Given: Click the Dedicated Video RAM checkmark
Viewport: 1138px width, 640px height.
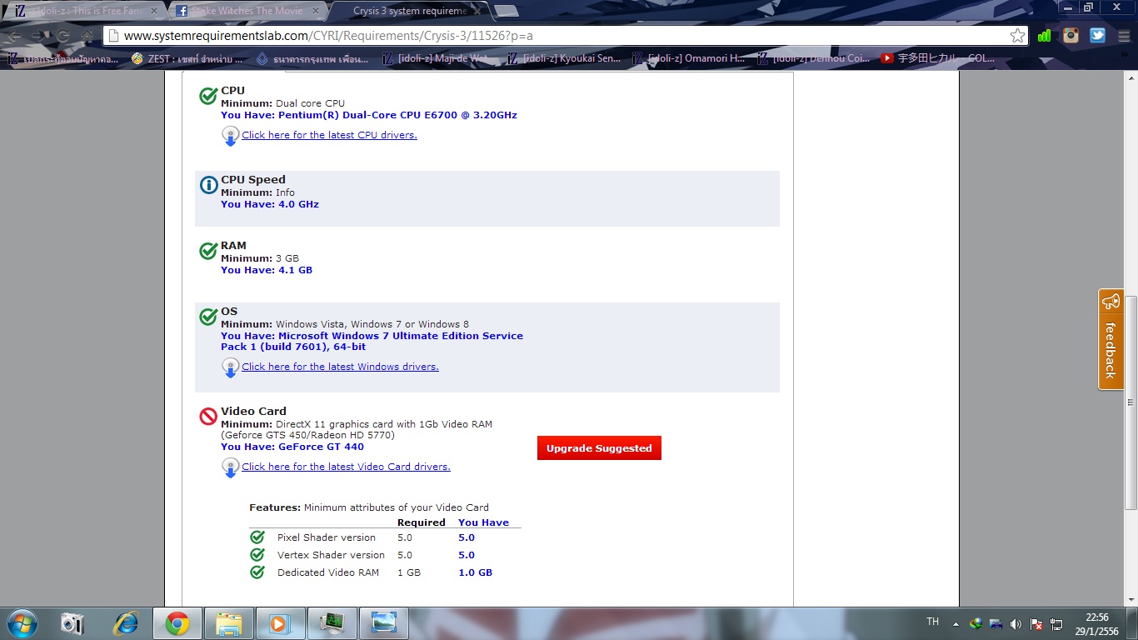Looking at the screenshot, I should pos(257,572).
